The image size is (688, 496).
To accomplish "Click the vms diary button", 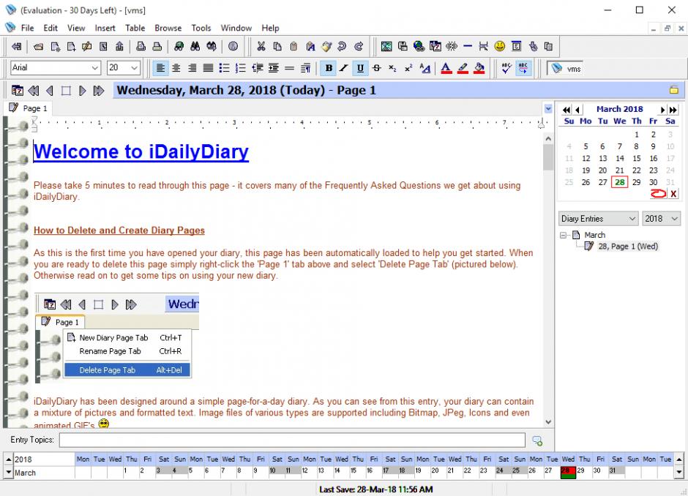I will pos(566,69).
